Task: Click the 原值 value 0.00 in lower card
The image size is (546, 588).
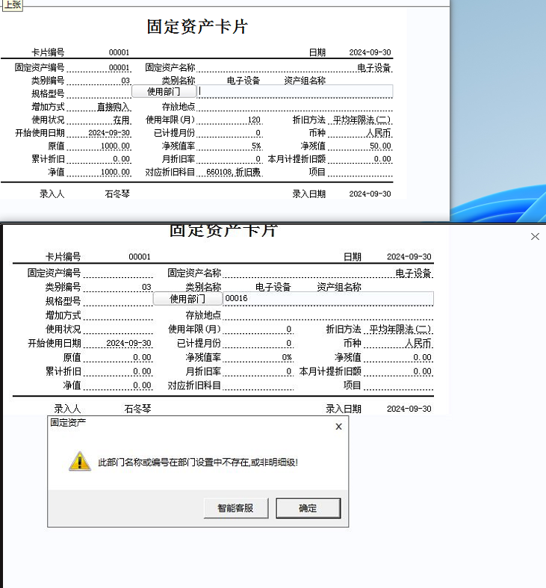Action: (x=142, y=357)
